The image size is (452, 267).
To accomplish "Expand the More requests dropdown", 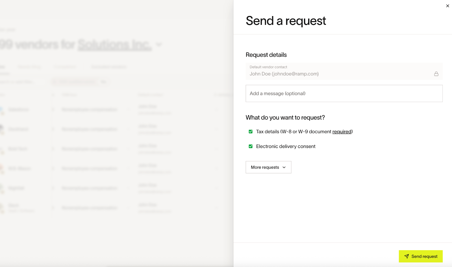I will 268,167.
